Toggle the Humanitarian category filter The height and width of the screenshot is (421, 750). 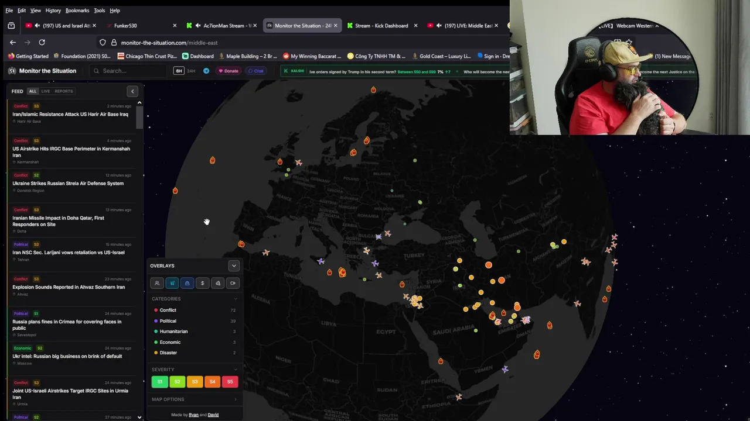point(195,332)
